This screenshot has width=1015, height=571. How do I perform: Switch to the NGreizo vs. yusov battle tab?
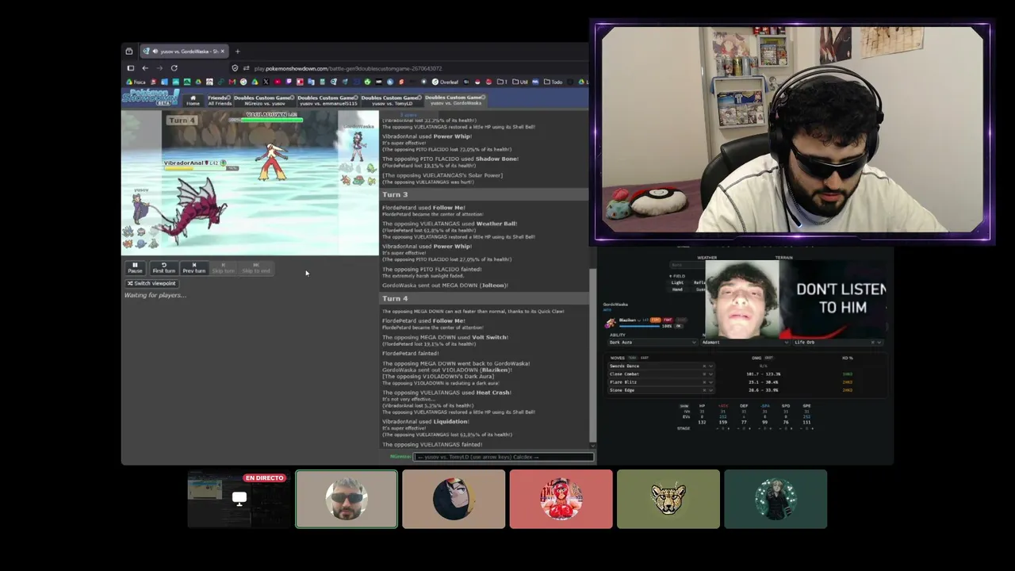(x=265, y=101)
